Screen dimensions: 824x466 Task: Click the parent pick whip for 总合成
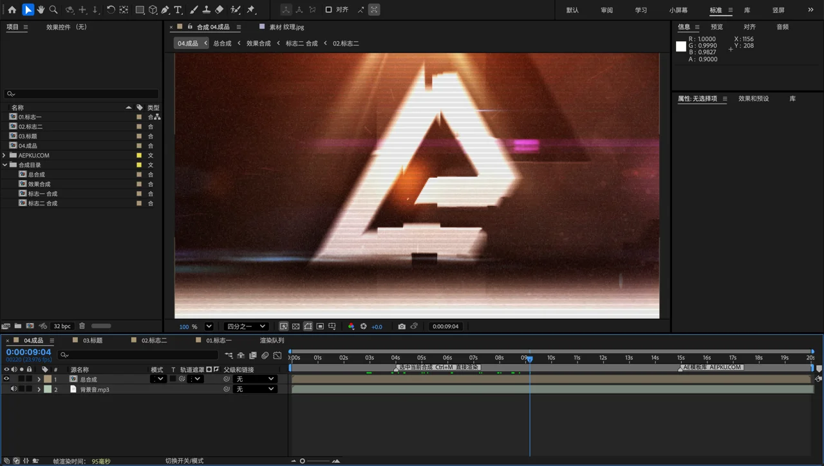(227, 379)
